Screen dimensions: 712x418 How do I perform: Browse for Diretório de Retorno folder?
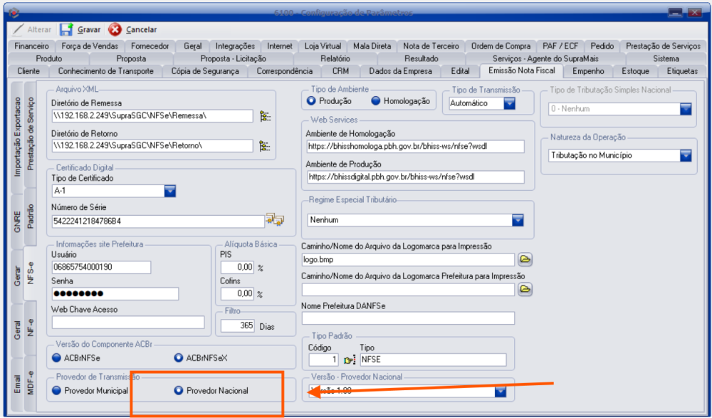[x=265, y=146]
